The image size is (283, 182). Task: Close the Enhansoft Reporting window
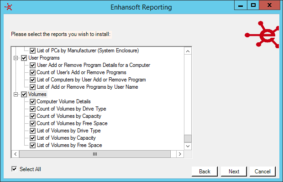click(x=269, y=5)
